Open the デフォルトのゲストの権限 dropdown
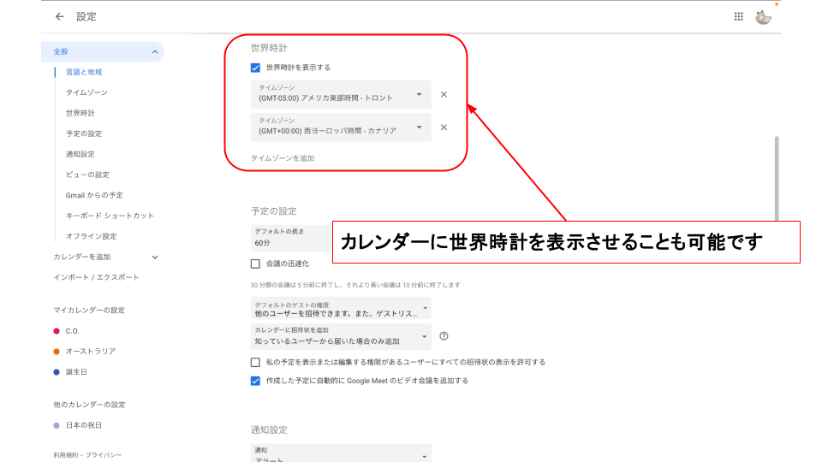 click(341, 309)
